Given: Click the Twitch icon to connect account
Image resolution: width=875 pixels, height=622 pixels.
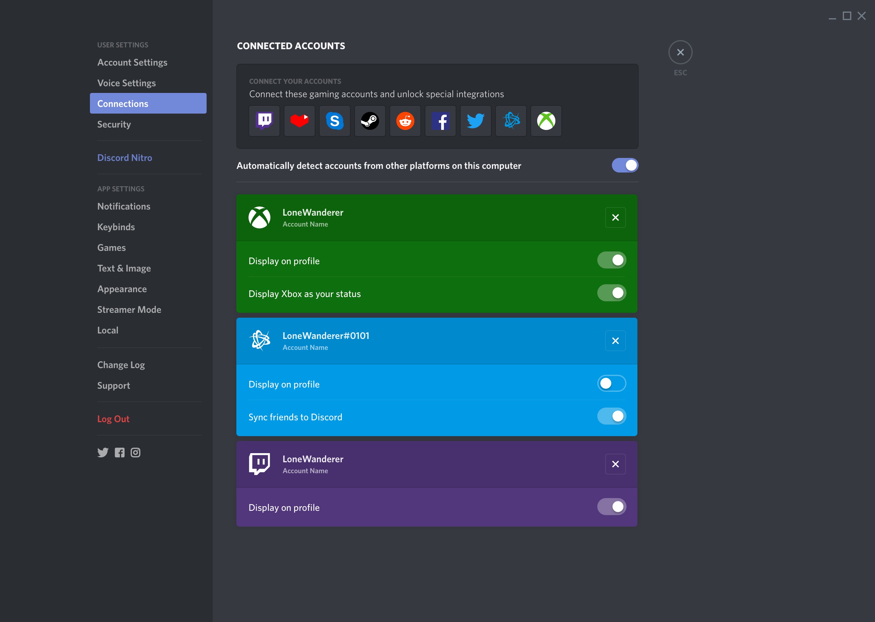Looking at the screenshot, I should [x=265, y=121].
